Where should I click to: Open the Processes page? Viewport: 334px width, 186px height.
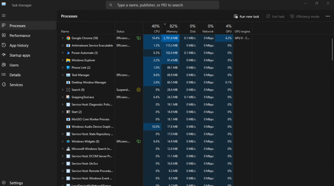click(x=28, y=25)
